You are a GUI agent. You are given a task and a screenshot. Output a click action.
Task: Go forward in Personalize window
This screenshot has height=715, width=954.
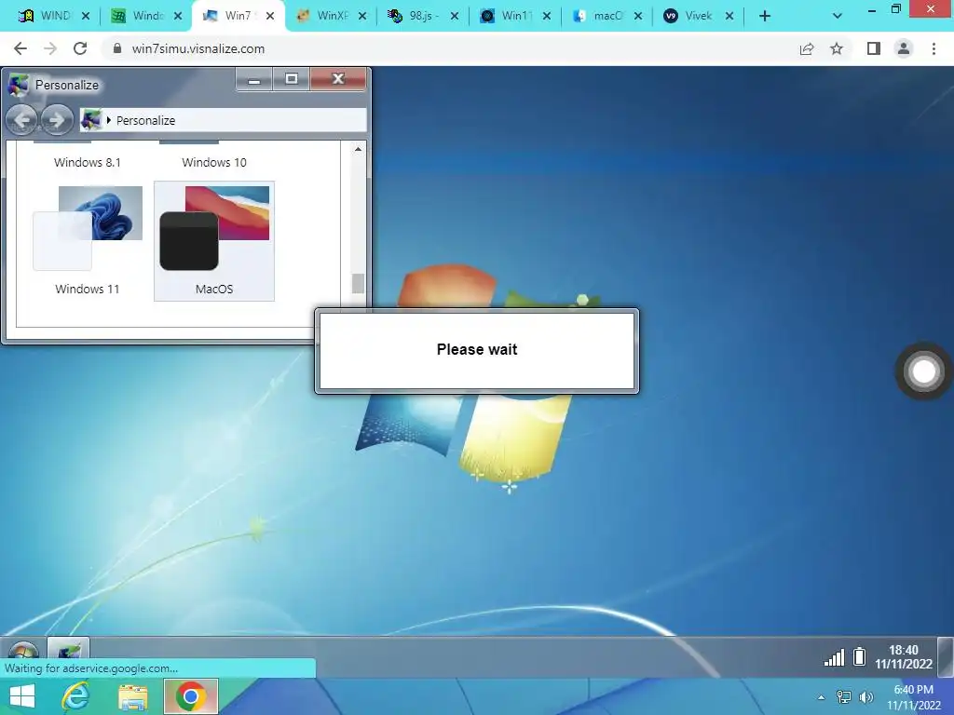(57, 120)
